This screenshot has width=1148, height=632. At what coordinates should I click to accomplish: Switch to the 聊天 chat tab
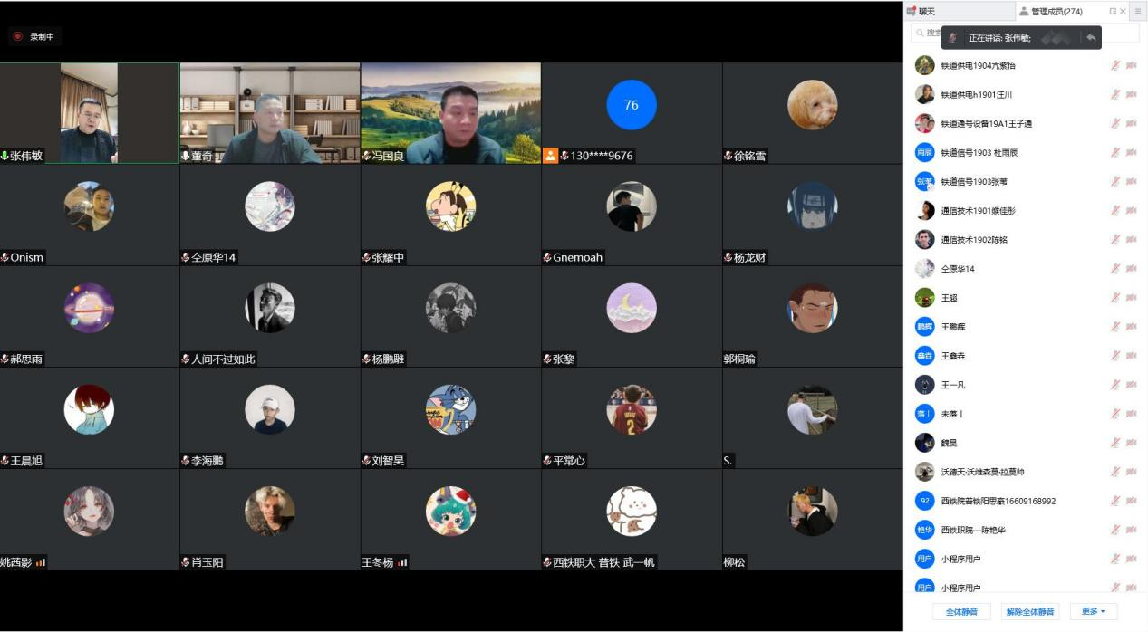pos(926,12)
